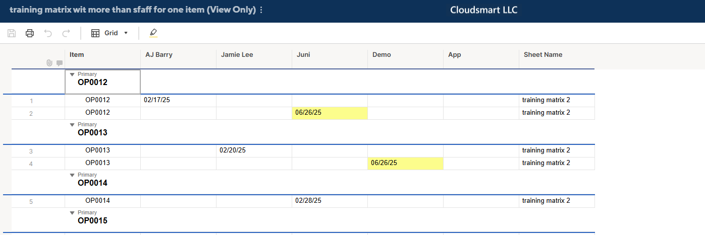Click the Save icon in toolbar

[x=12, y=33]
